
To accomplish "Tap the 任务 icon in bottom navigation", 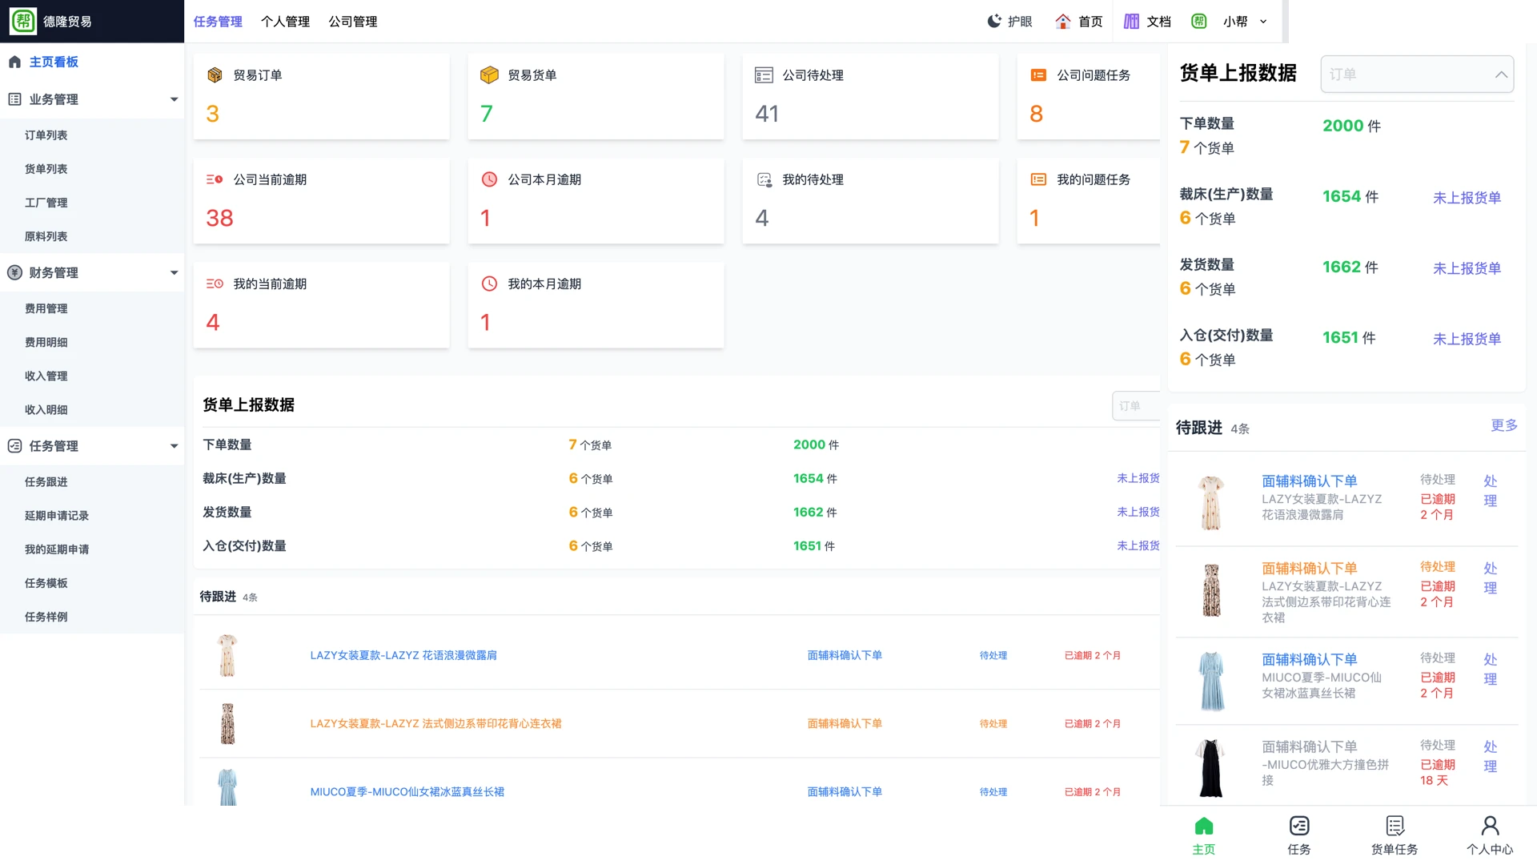I will (x=1298, y=827).
